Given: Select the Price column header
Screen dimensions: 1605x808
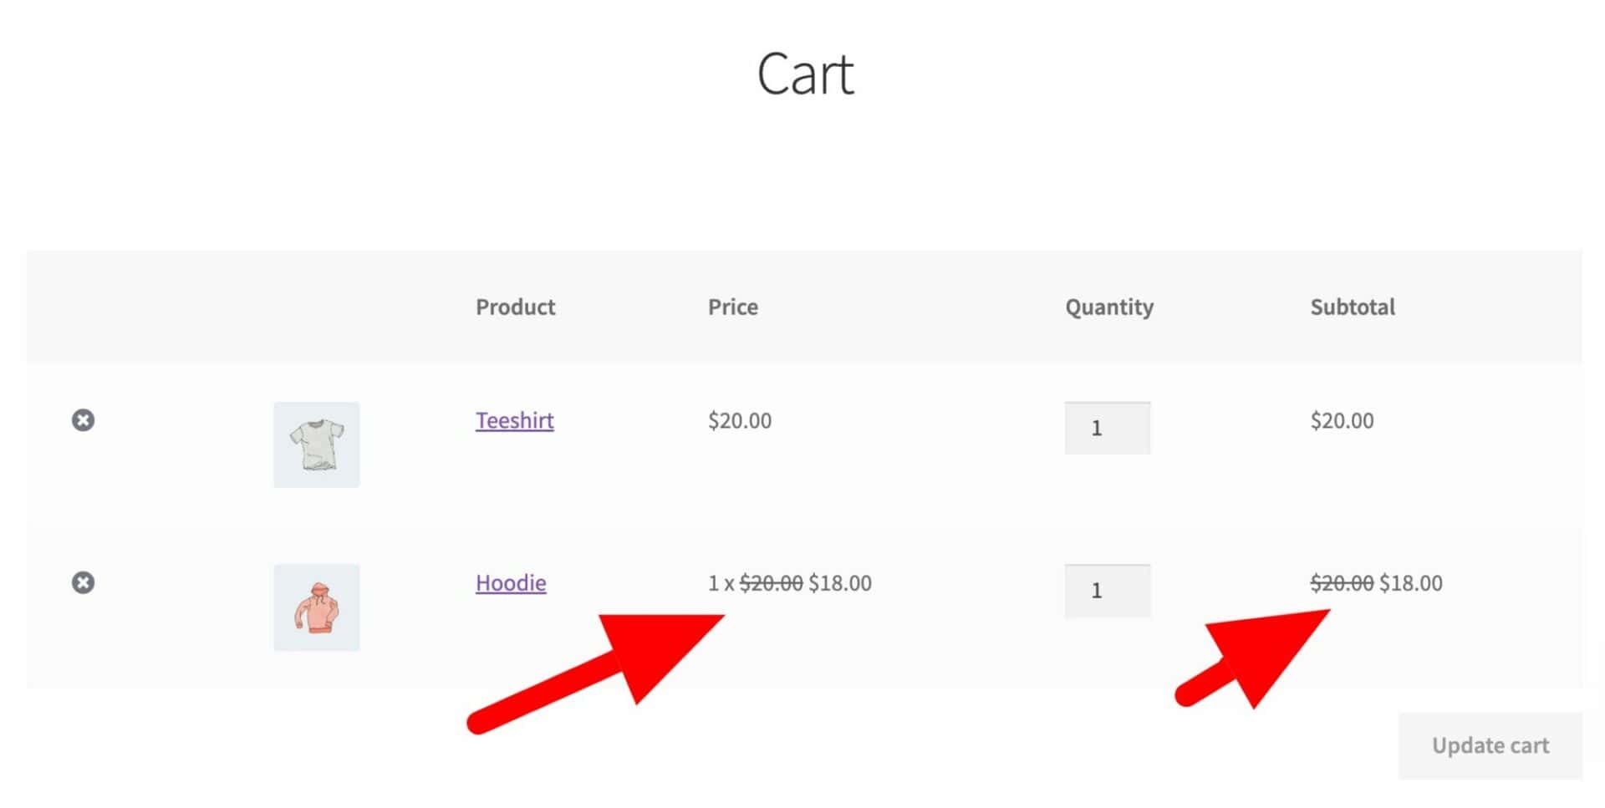Looking at the screenshot, I should pyautogui.click(x=733, y=307).
